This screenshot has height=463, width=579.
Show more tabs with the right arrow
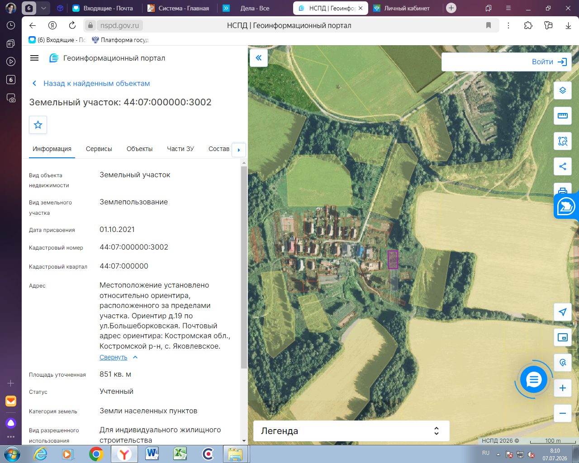239,150
